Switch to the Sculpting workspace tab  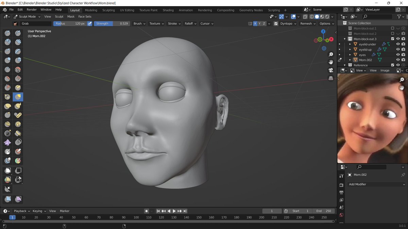(x=108, y=10)
